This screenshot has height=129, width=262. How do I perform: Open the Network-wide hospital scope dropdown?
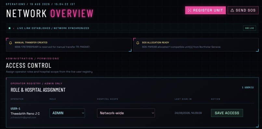click(x=126, y=113)
